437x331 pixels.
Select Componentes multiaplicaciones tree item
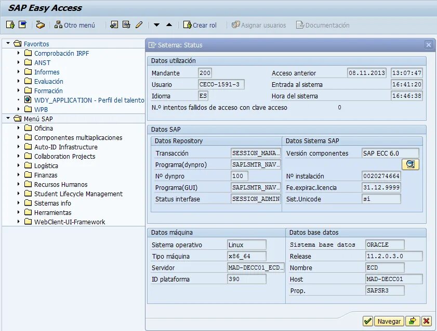[x=78, y=137]
